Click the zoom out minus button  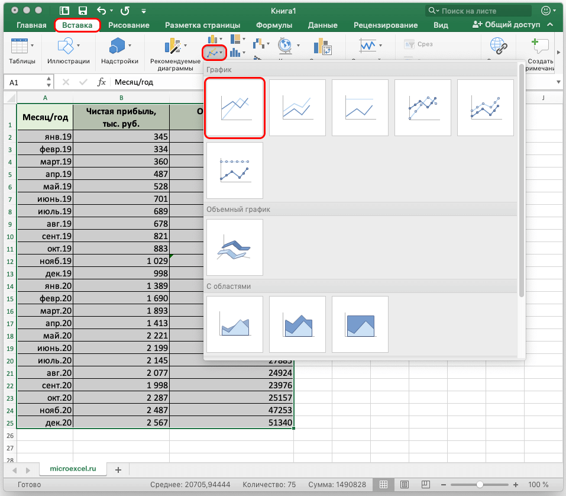click(x=443, y=485)
